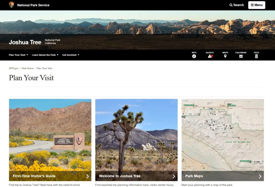
Task: Click 'First trip to Joshua Tree?' description text
Action: pos(44,185)
